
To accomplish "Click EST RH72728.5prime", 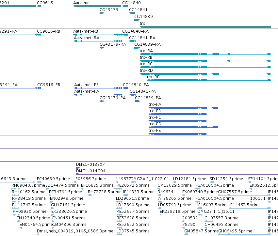I will coord(105,192).
